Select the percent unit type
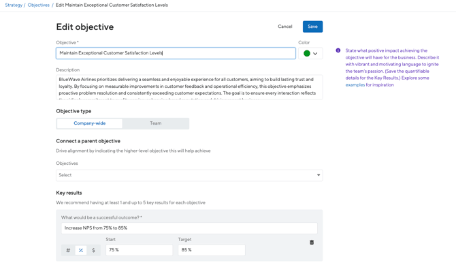Screen dimensions: 456x265 [x=81, y=250]
